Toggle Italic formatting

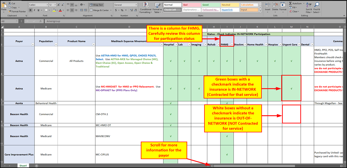click(34, 10)
